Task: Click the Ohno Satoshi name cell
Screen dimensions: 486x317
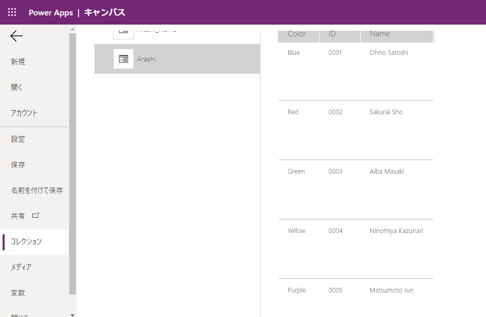Action: pyautogui.click(x=389, y=53)
